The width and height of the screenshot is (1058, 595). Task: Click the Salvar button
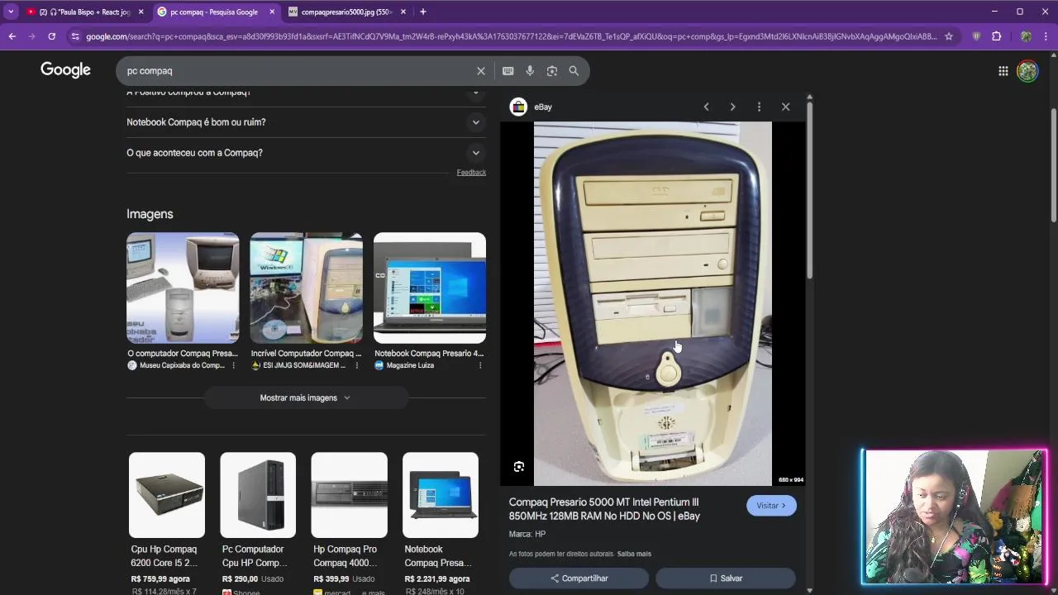click(x=726, y=578)
